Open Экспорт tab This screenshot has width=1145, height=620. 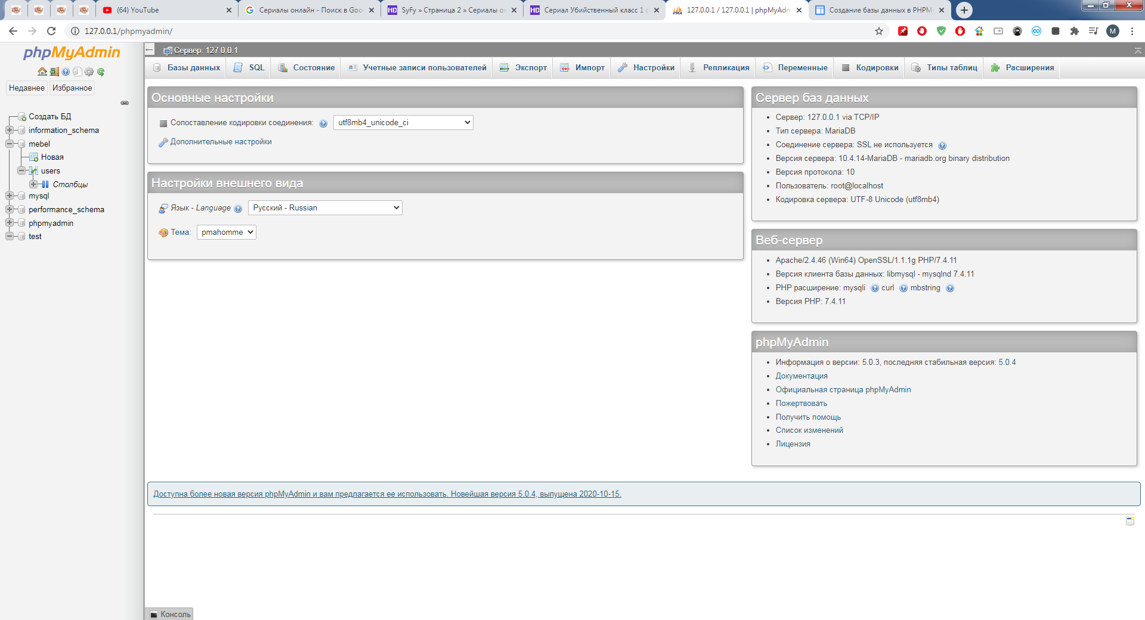click(x=523, y=68)
